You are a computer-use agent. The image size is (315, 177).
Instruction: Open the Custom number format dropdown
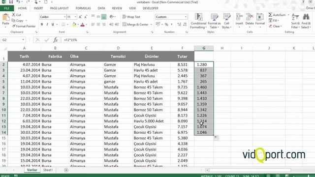point(186,17)
